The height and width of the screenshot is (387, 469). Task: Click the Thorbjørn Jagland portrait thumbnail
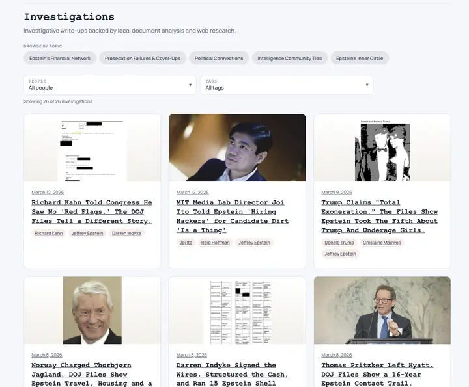[x=92, y=310]
